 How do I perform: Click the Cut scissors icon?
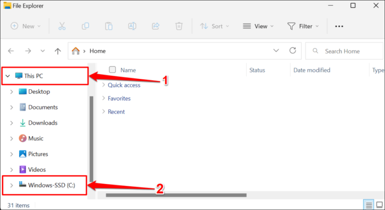[62, 26]
